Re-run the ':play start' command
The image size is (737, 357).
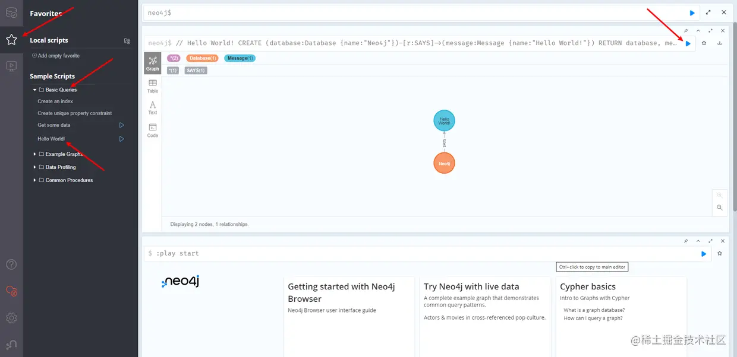pos(704,254)
